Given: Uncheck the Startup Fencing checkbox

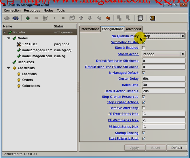Looking at the screenshot, I should click(x=144, y=133).
